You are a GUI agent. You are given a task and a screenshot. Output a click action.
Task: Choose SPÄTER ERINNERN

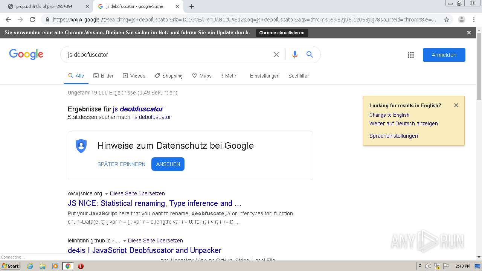pyautogui.click(x=121, y=164)
